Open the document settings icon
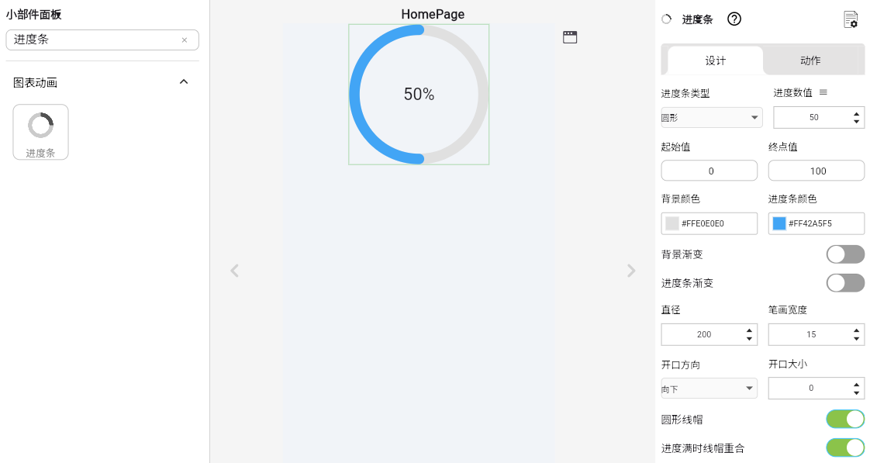The image size is (870, 463). tap(851, 19)
